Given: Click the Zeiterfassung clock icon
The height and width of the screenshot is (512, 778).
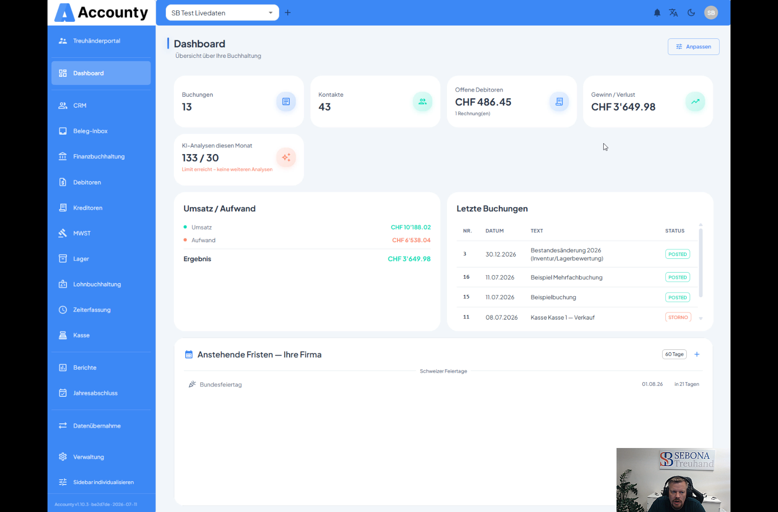Looking at the screenshot, I should pos(63,310).
